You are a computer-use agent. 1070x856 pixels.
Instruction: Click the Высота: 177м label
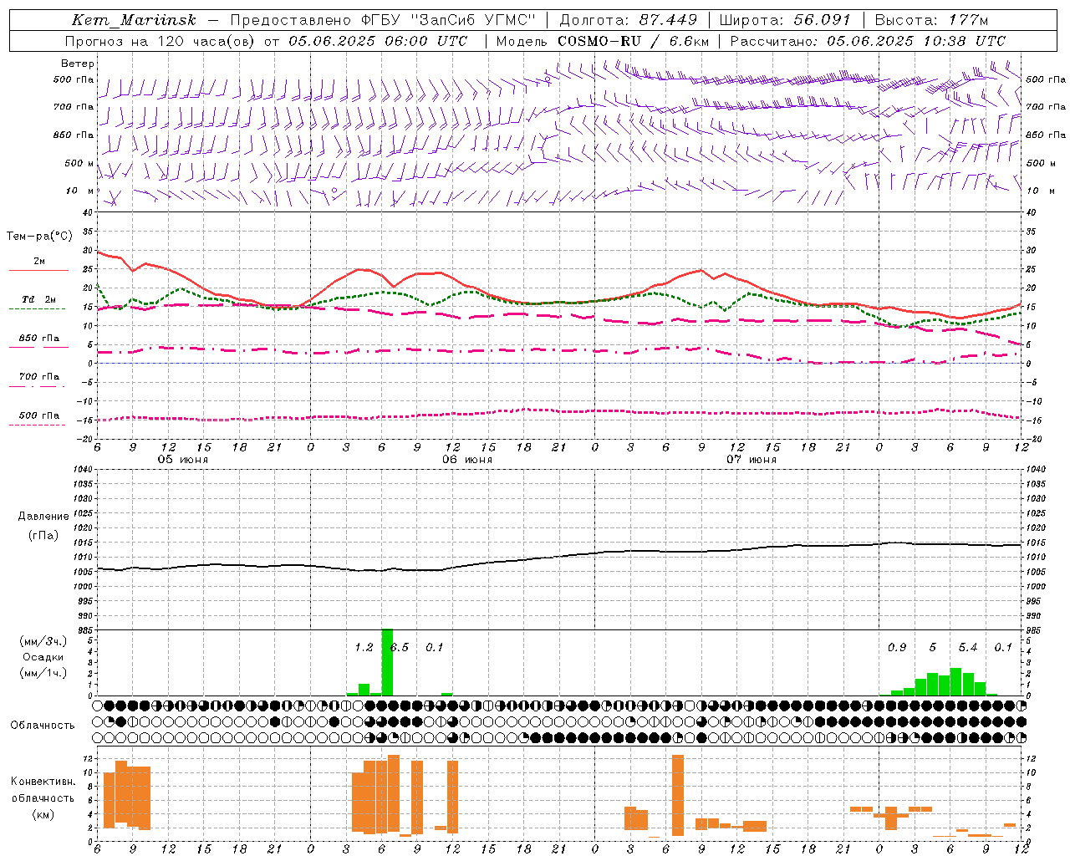[x=930, y=20]
